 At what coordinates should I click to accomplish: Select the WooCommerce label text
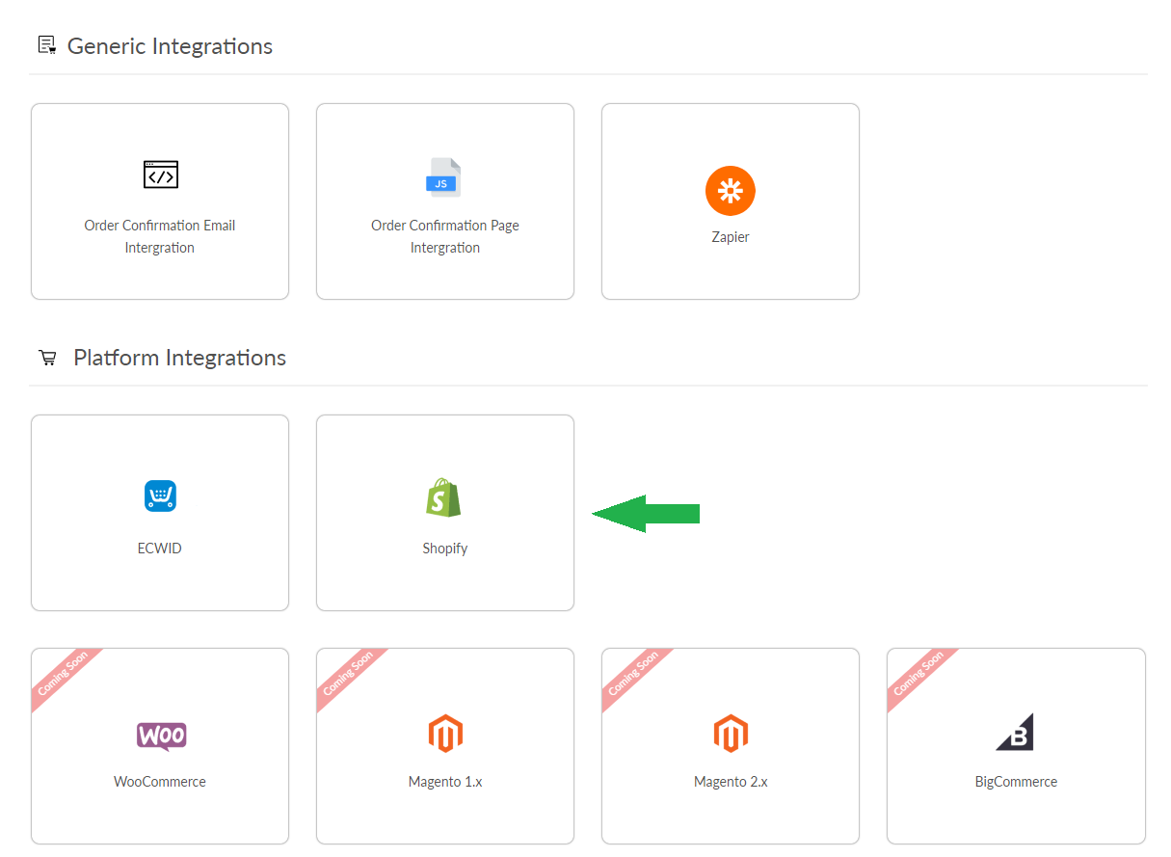point(160,782)
